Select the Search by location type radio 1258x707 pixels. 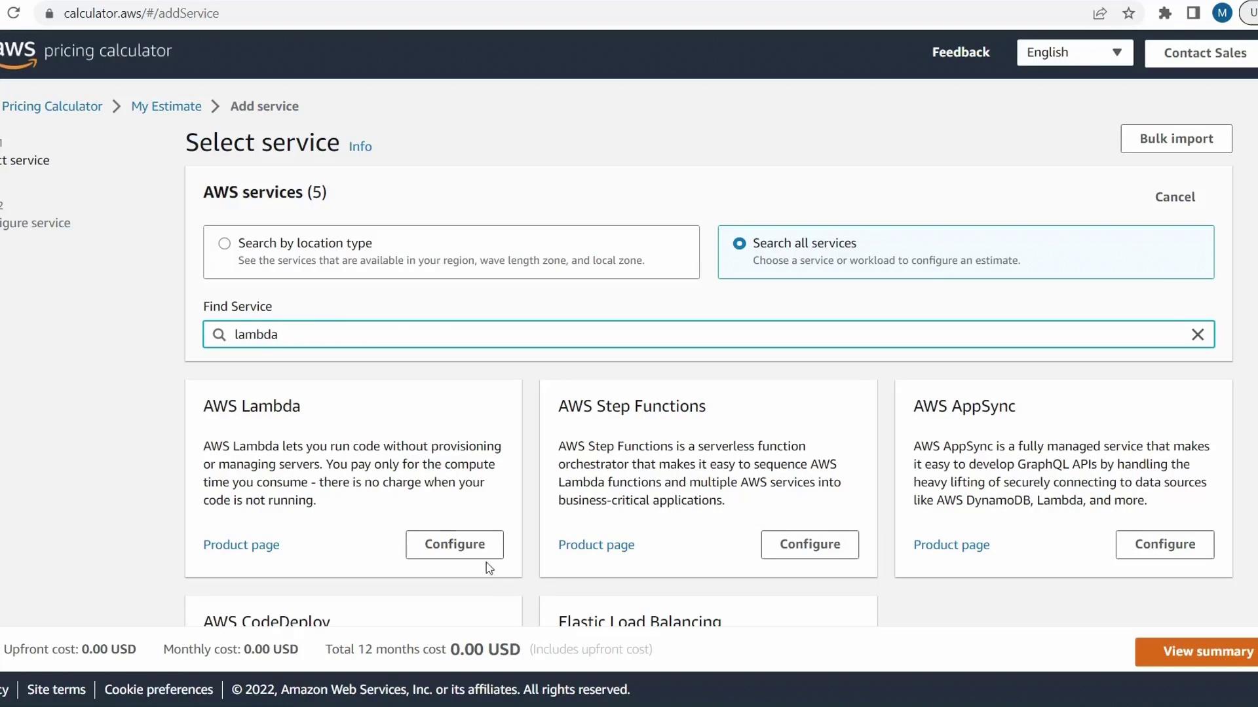coord(225,244)
